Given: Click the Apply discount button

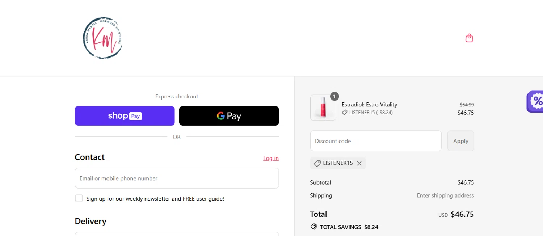Looking at the screenshot, I should [x=460, y=141].
